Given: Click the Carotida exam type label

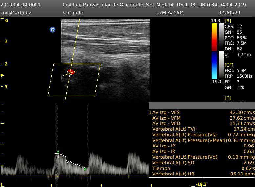Looking at the screenshot, I should click(x=73, y=13).
